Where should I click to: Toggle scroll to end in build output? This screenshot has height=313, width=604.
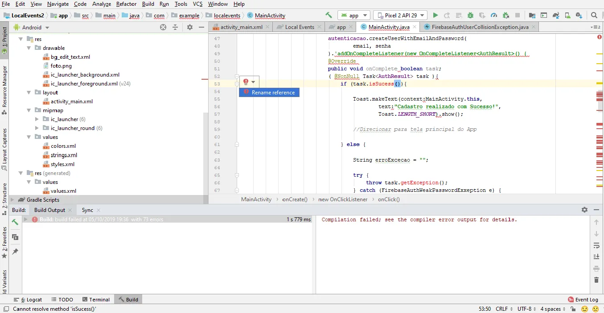[596, 257]
